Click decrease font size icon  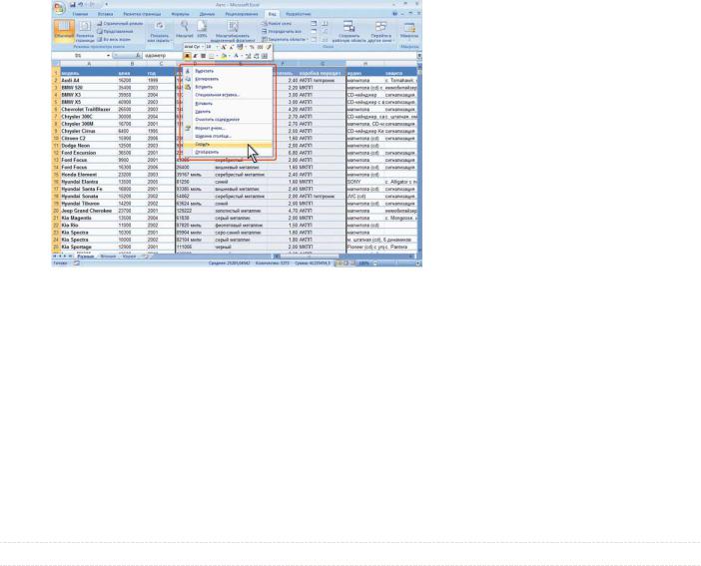tap(231, 47)
